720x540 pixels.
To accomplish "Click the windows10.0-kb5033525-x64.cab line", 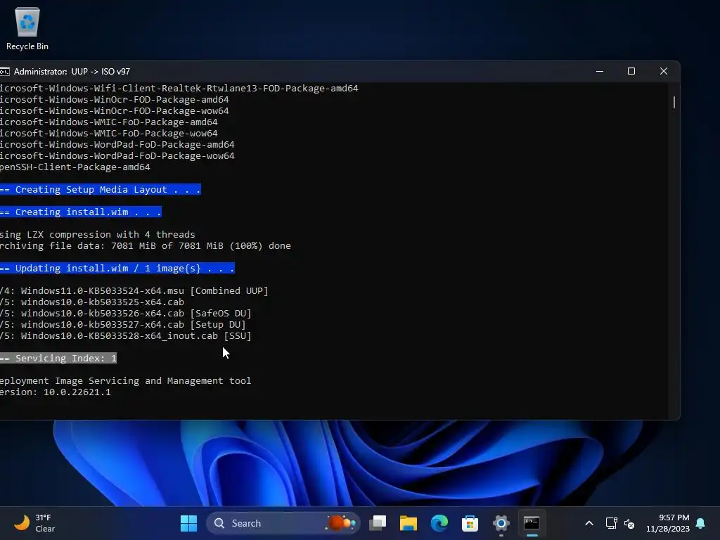I will tap(92, 302).
